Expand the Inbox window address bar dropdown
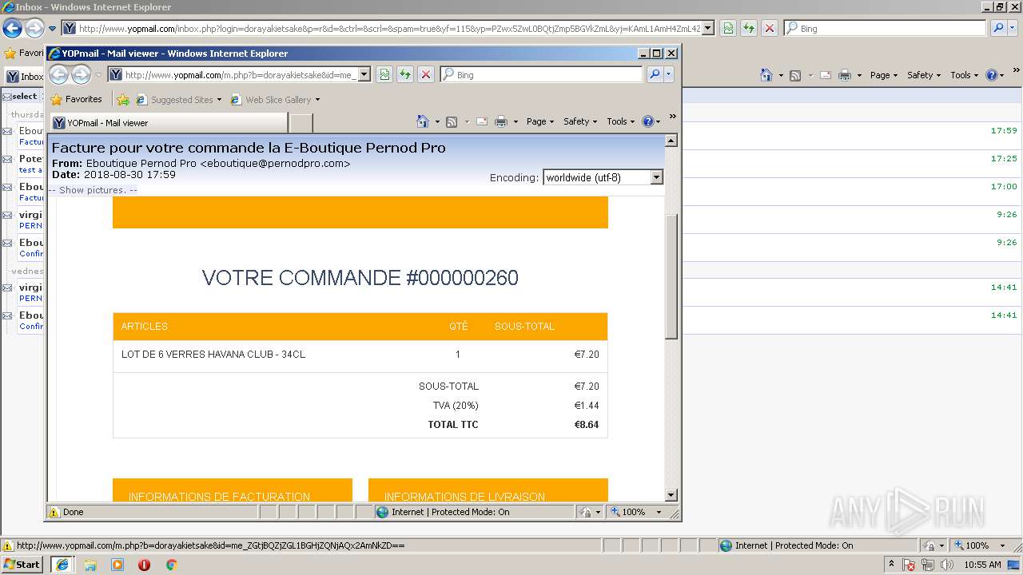Screen dimensions: 1023x575 pyautogui.click(x=708, y=28)
